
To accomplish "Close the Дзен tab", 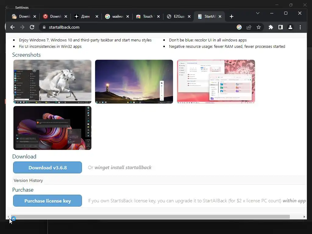I will [97, 16].
